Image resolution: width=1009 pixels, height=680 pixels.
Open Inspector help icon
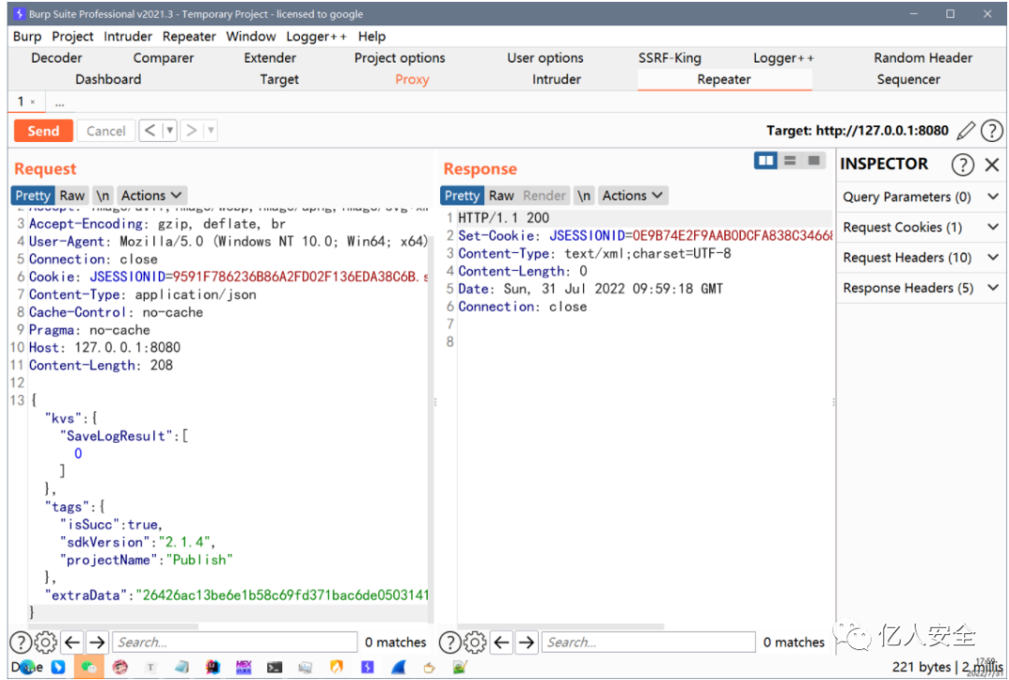click(x=962, y=164)
